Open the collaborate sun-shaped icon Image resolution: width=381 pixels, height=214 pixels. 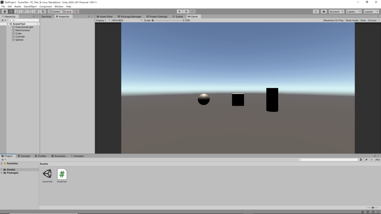click(316, 11)
